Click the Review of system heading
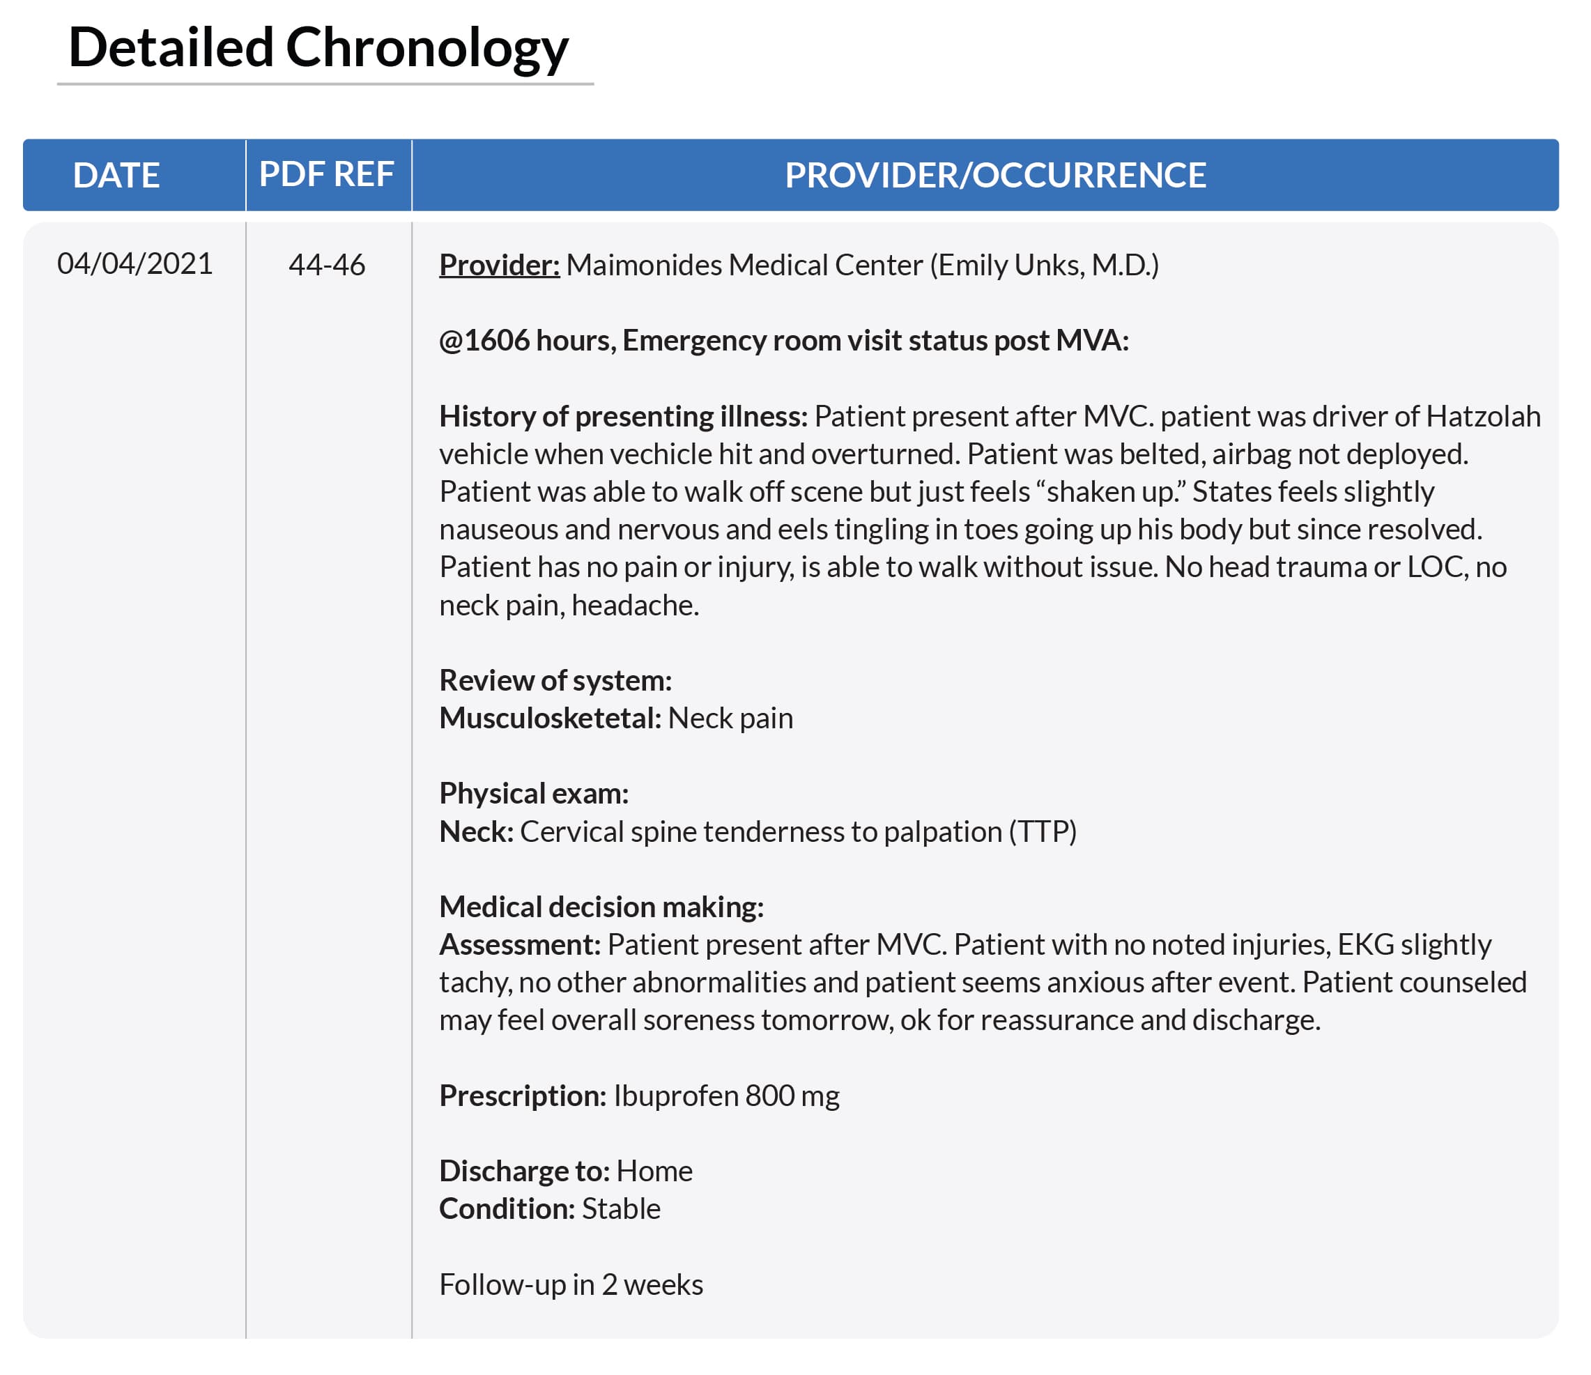 556,681
